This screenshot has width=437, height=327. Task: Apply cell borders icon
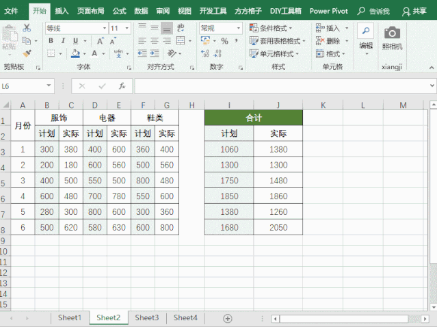pos(51,53)
